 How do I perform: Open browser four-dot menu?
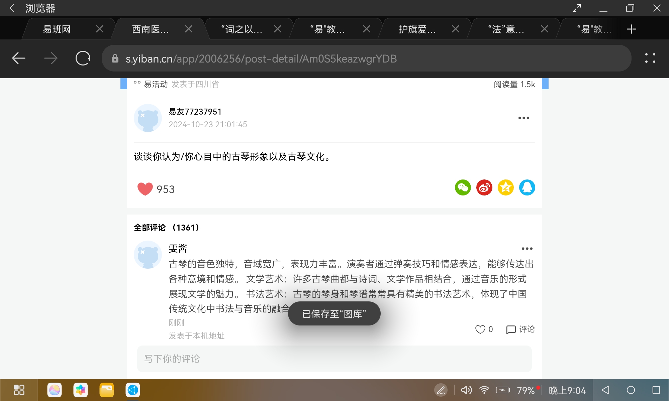coord(650,58)
